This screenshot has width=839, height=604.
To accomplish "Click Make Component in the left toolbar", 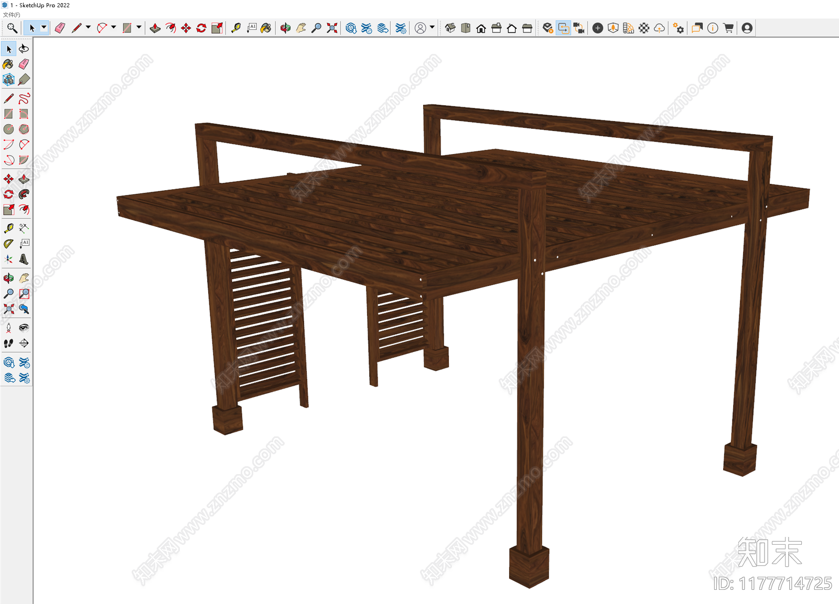I will coord(8,80).
